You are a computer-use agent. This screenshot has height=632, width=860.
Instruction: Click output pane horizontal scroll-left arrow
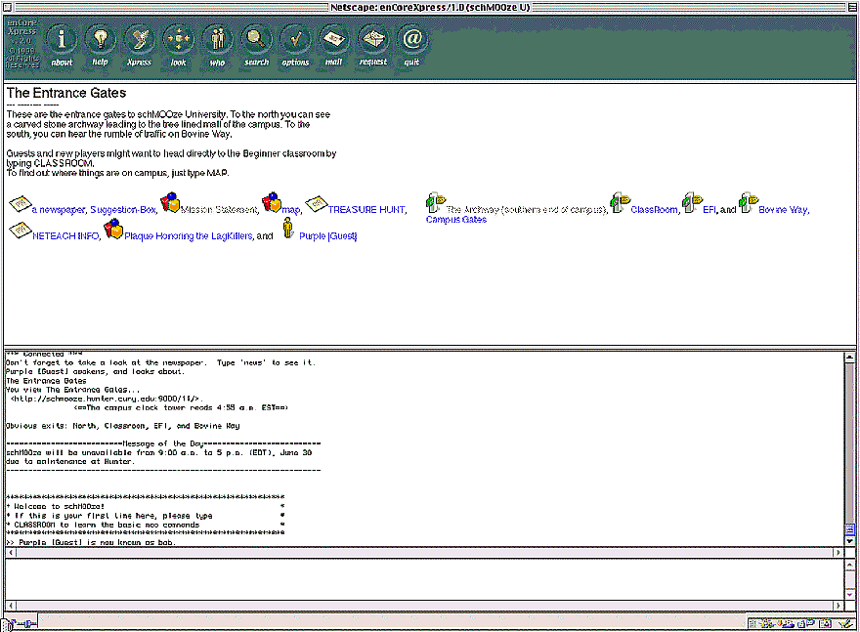[11, 553]
